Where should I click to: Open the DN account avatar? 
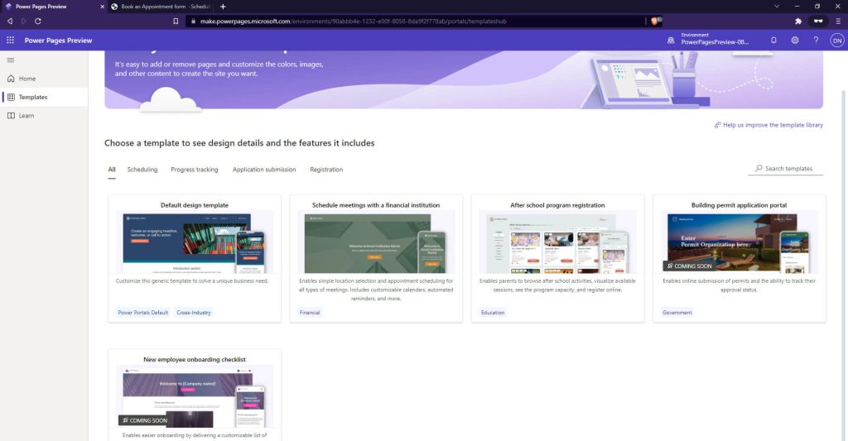coord(836,40)
